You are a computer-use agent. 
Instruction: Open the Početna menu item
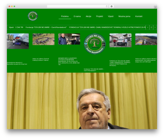point(65,16)
